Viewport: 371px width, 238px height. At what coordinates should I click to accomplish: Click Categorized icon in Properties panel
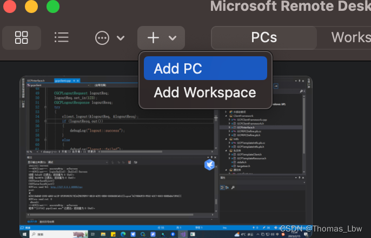(222, 188)
